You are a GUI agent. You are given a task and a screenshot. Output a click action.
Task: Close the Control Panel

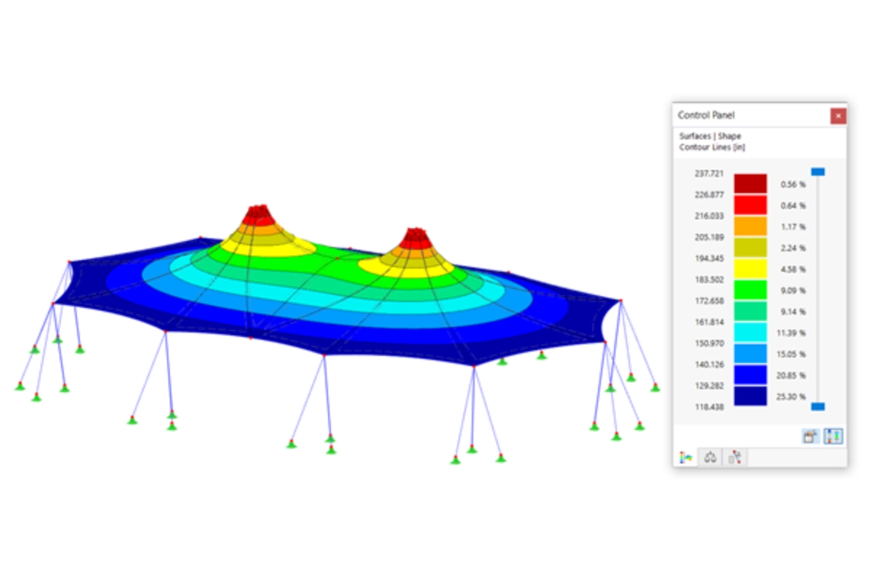click(x=838, y=115)
